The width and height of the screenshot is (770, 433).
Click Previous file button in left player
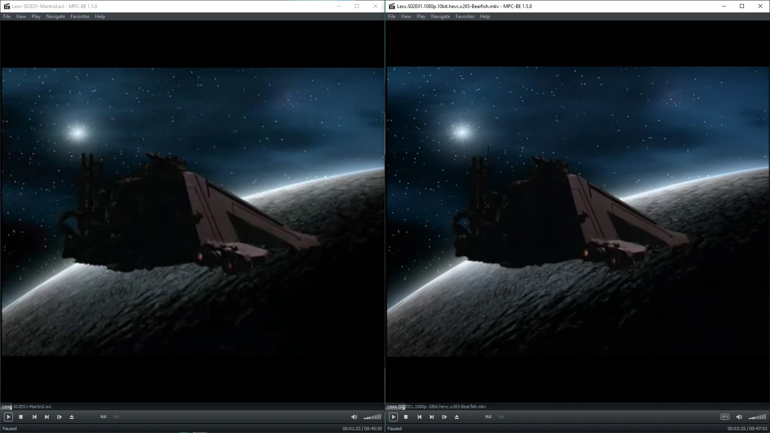coord(34,417)
